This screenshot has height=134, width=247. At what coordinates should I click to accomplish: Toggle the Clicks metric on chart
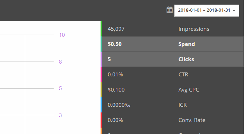173,59
